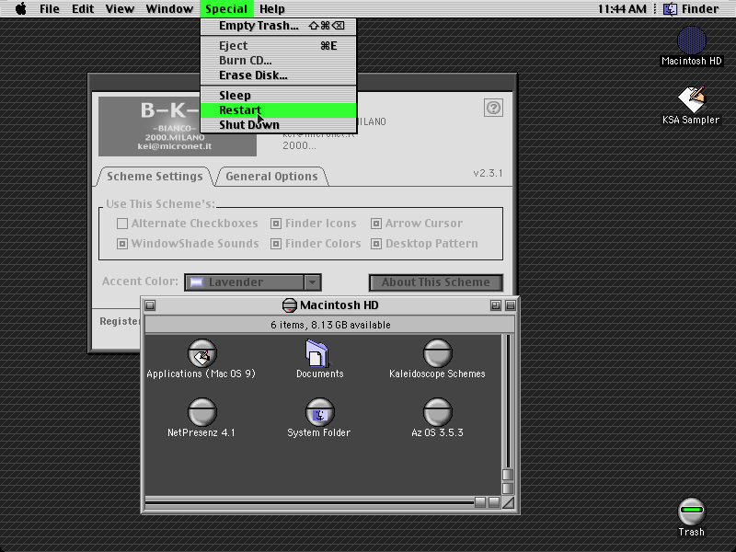Choose Erase Disk from Special menu

point(279,75)
